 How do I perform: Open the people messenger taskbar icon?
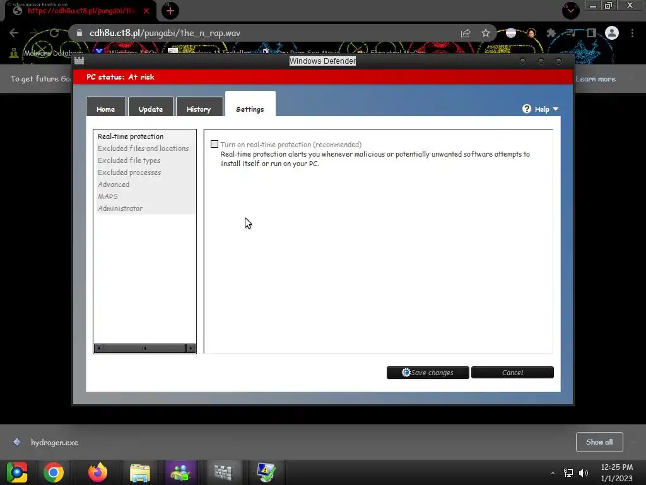[x=180, y=472]
